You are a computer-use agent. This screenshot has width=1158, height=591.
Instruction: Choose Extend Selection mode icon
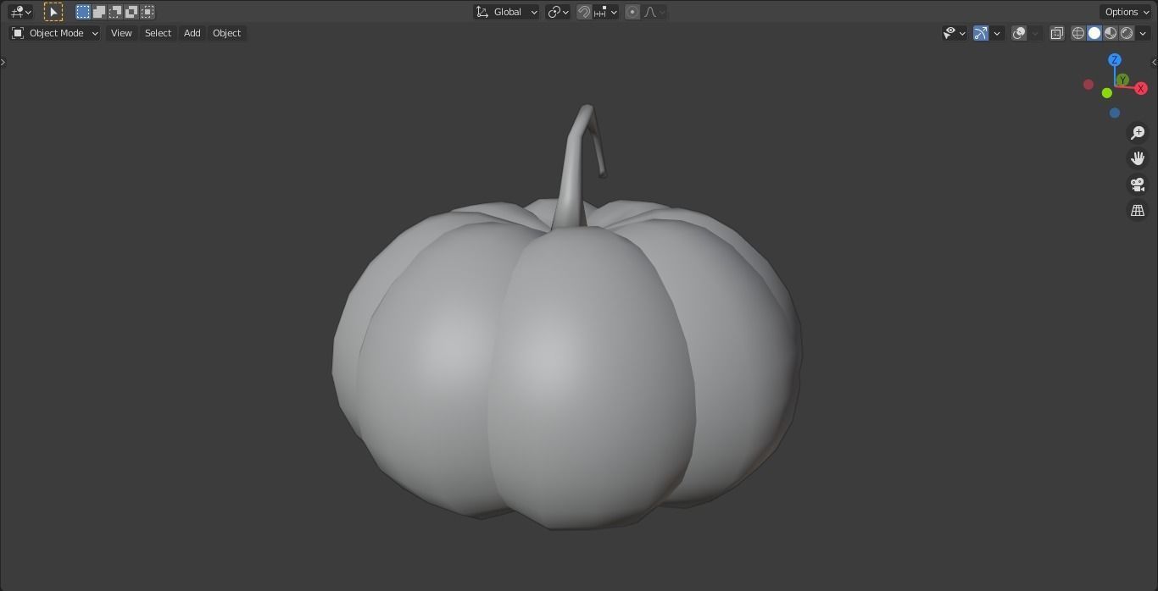tap(99, 12)
